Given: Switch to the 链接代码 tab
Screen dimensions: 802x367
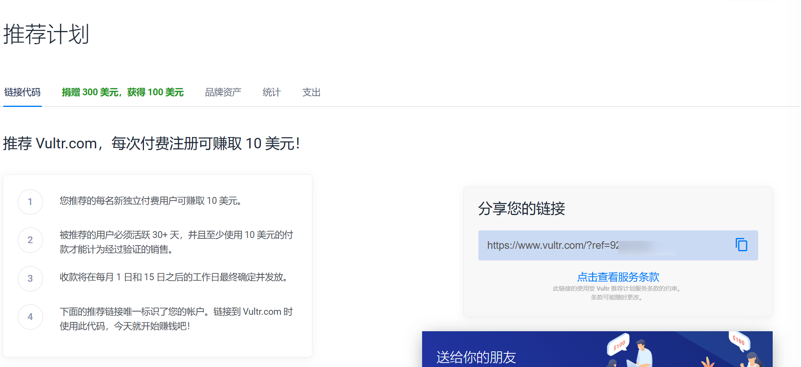Looking at the screenshot, I should click(x=23, y=92).
